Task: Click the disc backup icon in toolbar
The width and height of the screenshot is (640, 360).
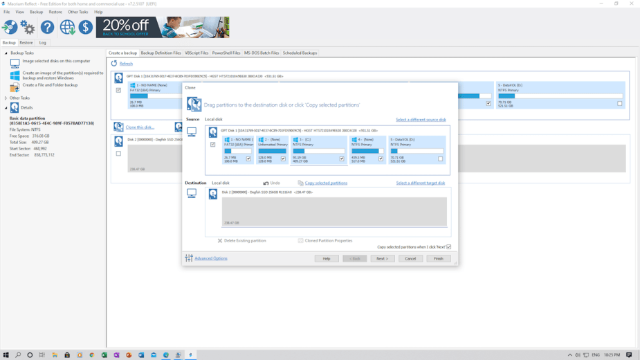Action: click(10, 27)
